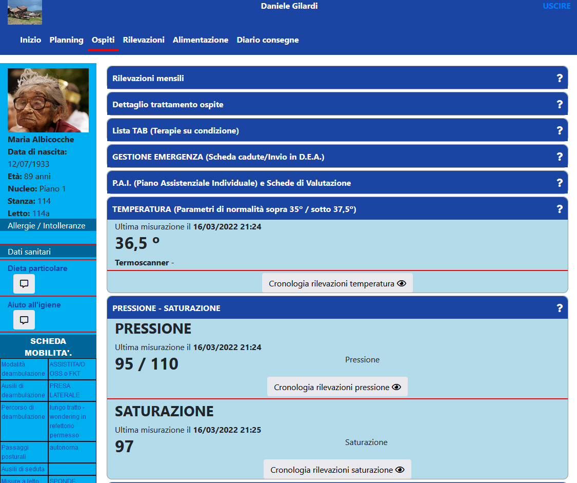Screen dimensions: 577x483
Task: Click comment icon under Dieta particolare
Action: coord(24,283)
